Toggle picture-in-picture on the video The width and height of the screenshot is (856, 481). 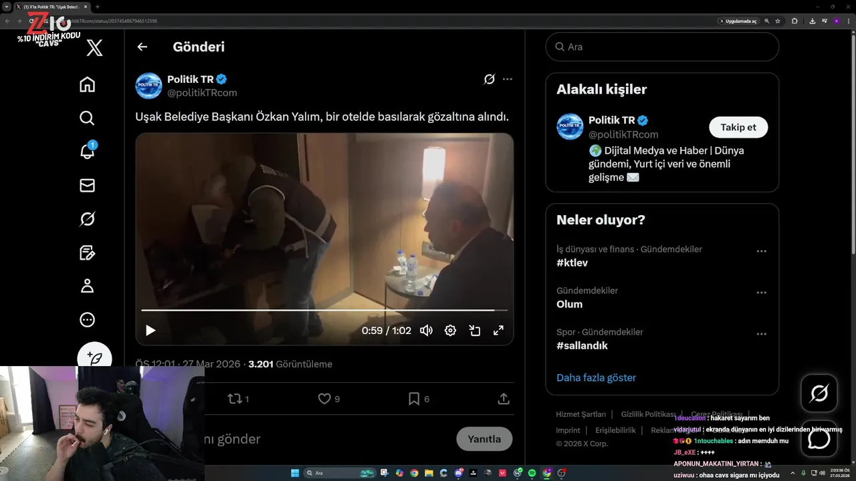475,330
